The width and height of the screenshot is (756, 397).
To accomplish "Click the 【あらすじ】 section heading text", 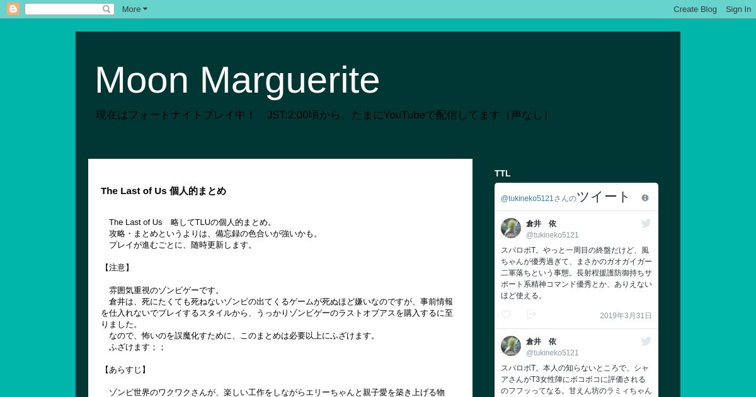I will 125,370.
